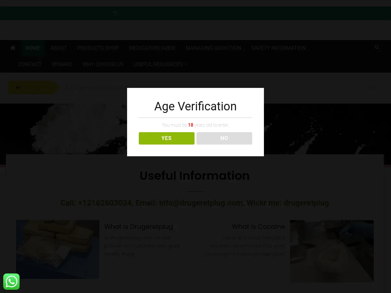Viewport: 391px width, 293px height.
Task: Open the Safety Information menu item
Action: click(278, 48)
